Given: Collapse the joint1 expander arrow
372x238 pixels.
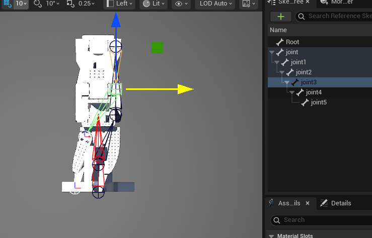Looking at the screenshot, I should click(277, 62).
